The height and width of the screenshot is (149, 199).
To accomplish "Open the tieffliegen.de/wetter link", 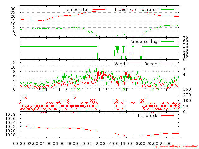I will pos(175,147).
